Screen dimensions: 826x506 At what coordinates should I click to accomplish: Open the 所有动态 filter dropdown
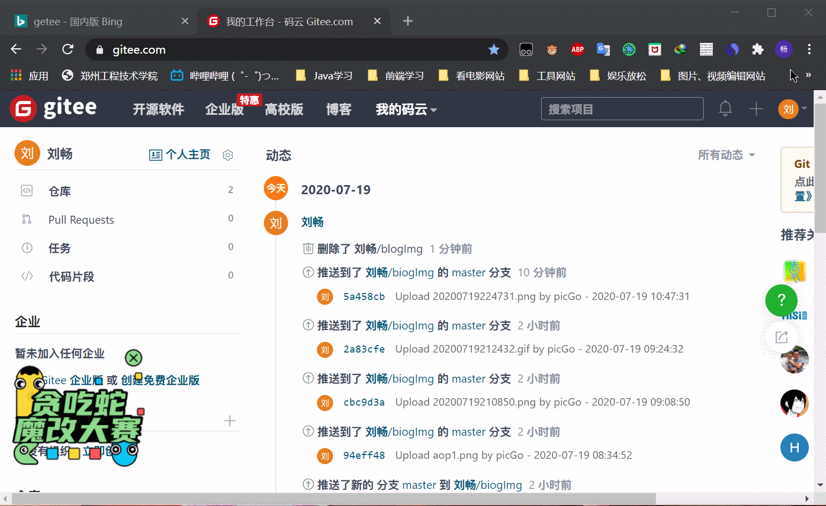pos(726,155)
